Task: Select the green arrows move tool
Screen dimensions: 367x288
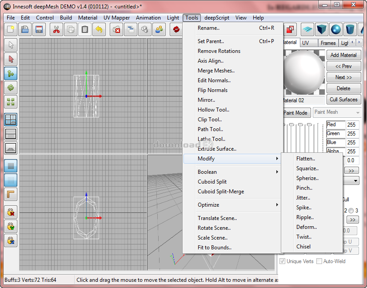Action: coord(11,73)
